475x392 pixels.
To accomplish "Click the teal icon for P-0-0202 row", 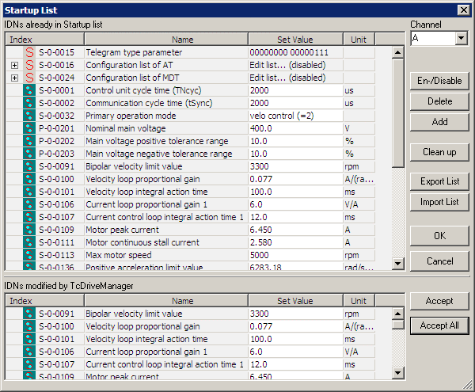I will click(29, 141).
